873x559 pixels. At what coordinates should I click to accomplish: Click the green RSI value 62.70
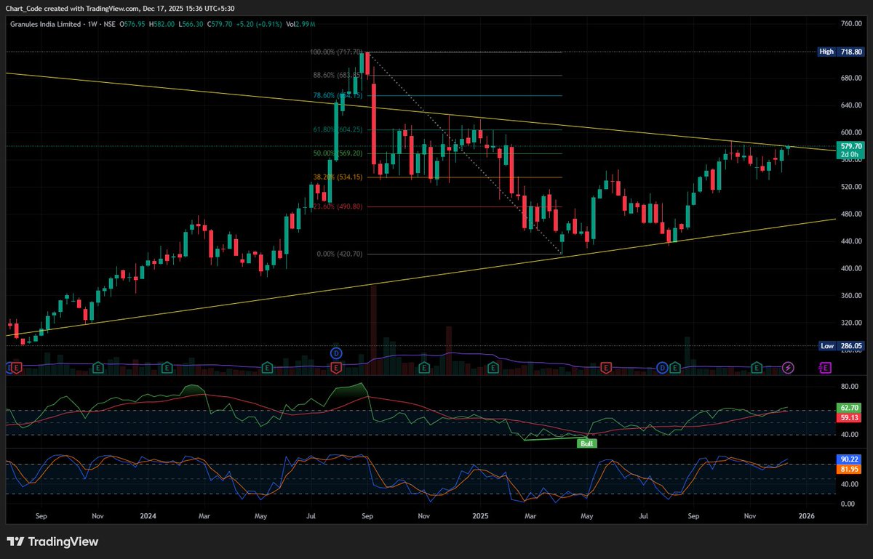pyautogui.click(x=849, y=409)
